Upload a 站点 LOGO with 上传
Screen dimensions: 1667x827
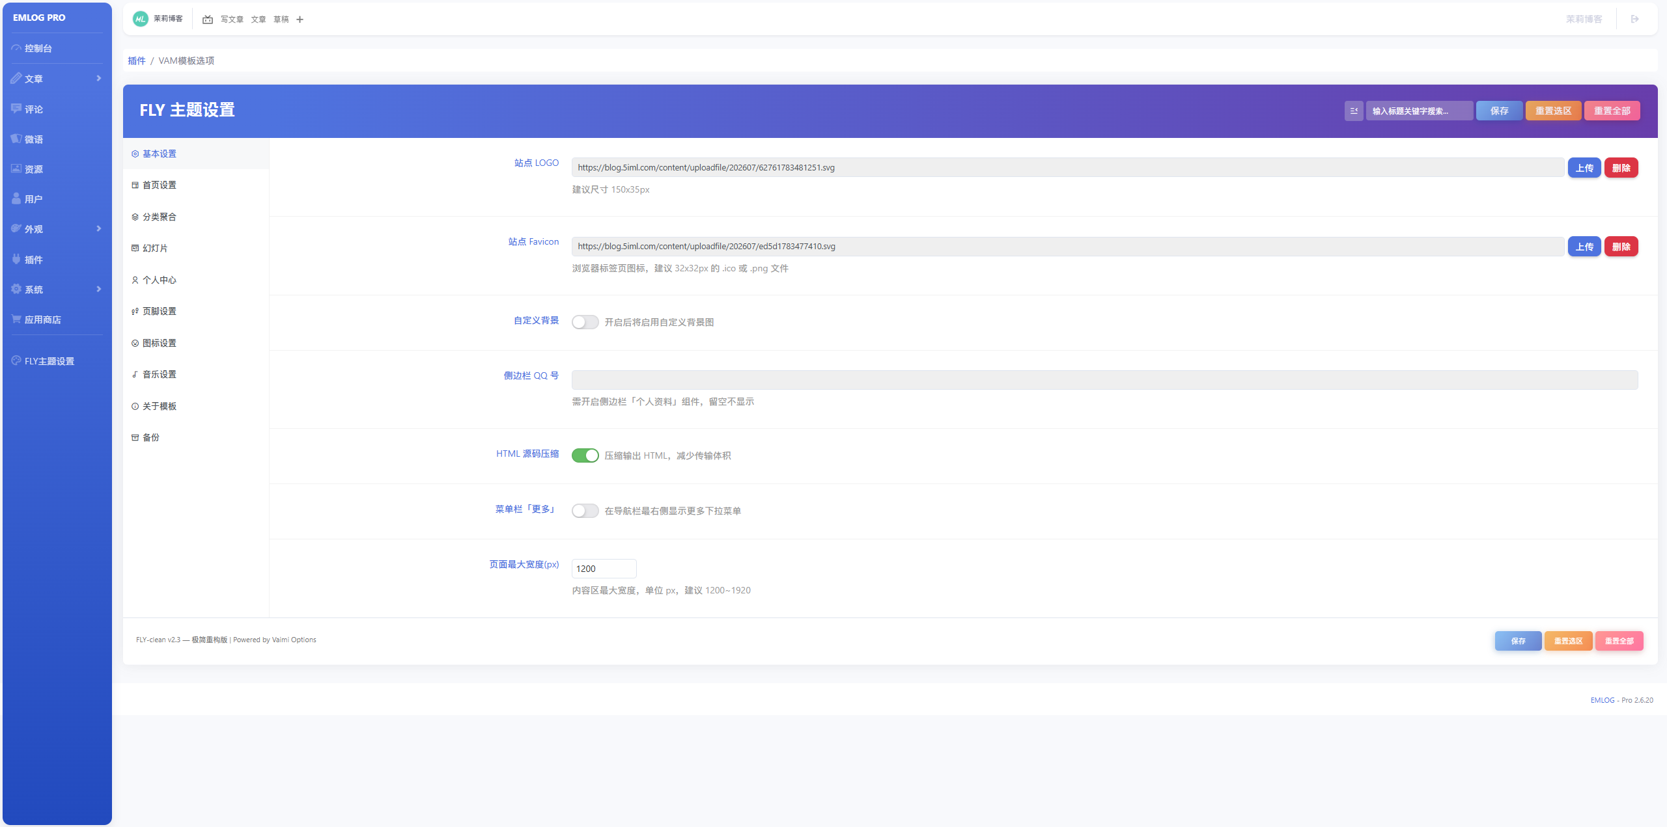1584,168
